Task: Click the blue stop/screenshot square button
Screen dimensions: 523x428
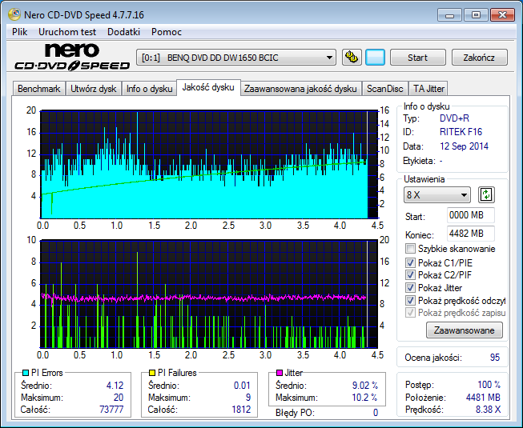Action: [376, 58]
